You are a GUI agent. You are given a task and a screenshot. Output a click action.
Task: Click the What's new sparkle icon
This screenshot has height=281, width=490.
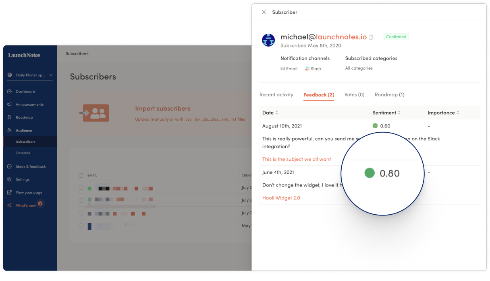click(10, 205)
